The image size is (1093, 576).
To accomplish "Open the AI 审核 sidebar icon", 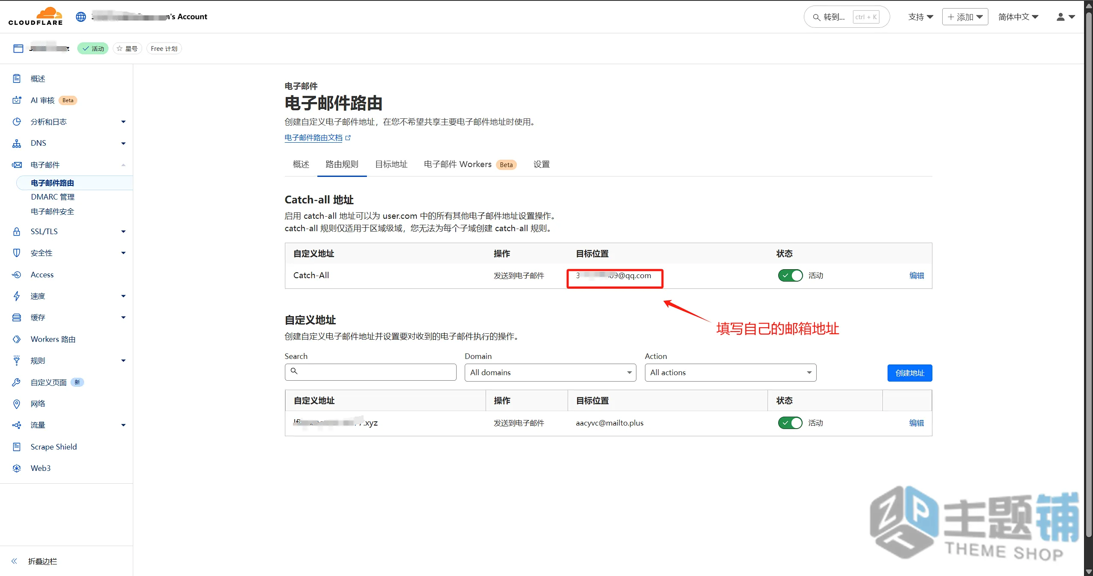I will coord(17,100).
